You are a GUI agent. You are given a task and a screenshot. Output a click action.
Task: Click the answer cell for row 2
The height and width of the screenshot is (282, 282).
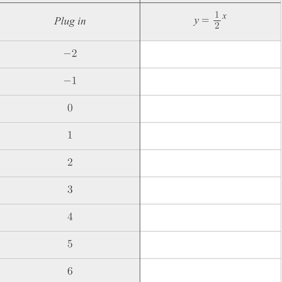coord(210,163)
